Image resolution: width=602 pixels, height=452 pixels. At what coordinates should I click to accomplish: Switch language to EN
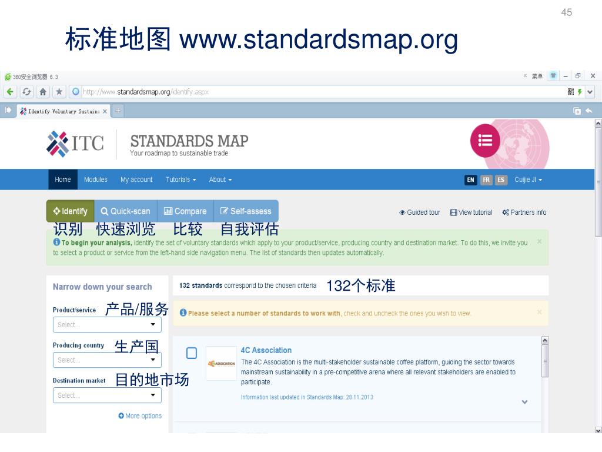tap(471, 180)
